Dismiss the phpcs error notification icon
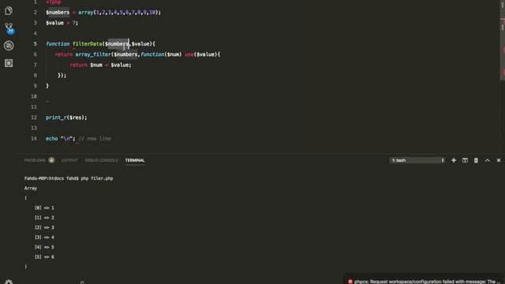505x284 pixels. 350,282
